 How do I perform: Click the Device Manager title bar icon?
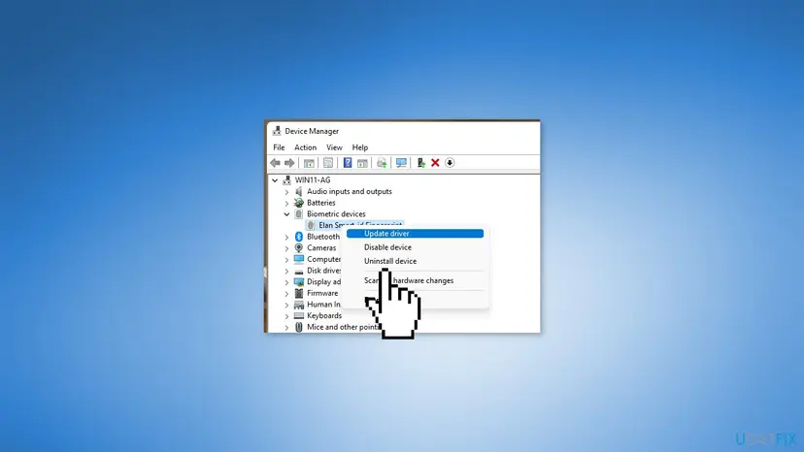[x=277, y=131]
